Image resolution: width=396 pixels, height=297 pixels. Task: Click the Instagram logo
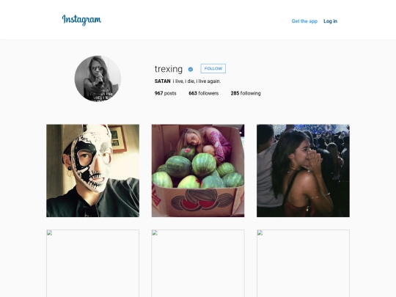tap(81, 20)
